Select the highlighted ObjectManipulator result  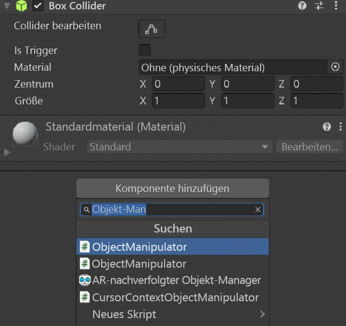[x=173, y=247]
